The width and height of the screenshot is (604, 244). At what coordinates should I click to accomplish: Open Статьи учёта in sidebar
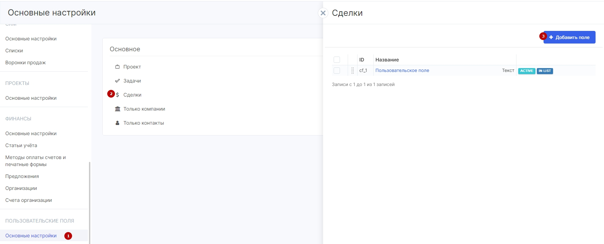click(x=21, y=145)
